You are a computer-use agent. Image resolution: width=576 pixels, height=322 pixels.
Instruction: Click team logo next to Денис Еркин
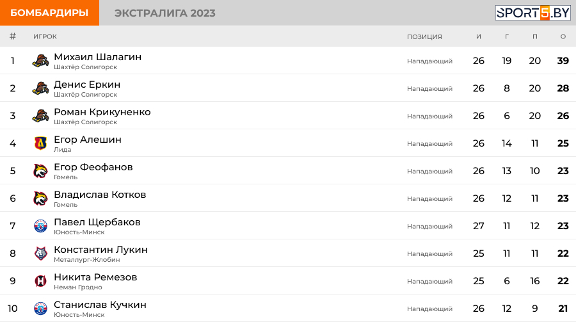tap(40, 88)
